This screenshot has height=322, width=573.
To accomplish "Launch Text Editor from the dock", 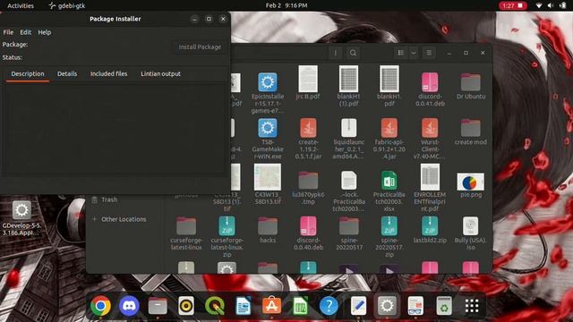I will point(358,306).
